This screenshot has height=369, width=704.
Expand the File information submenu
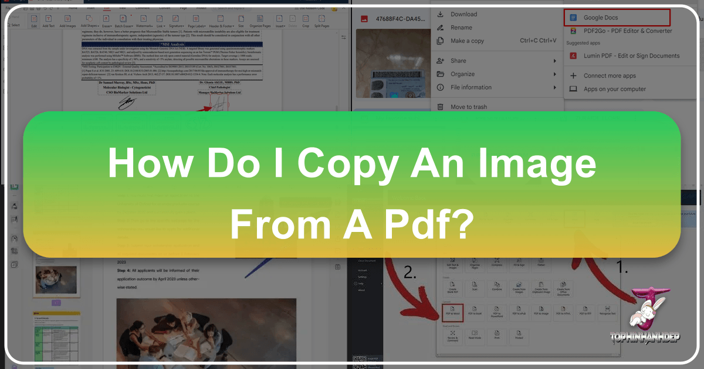pos(554,88)
